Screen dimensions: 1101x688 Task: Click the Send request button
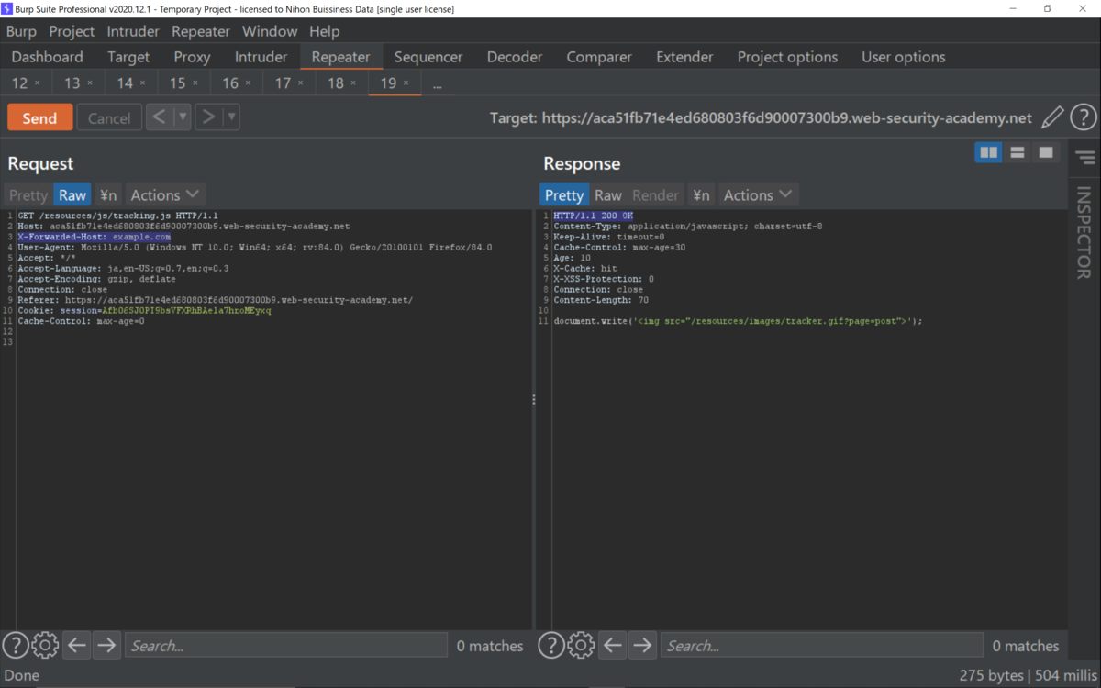tap(39, 117)
